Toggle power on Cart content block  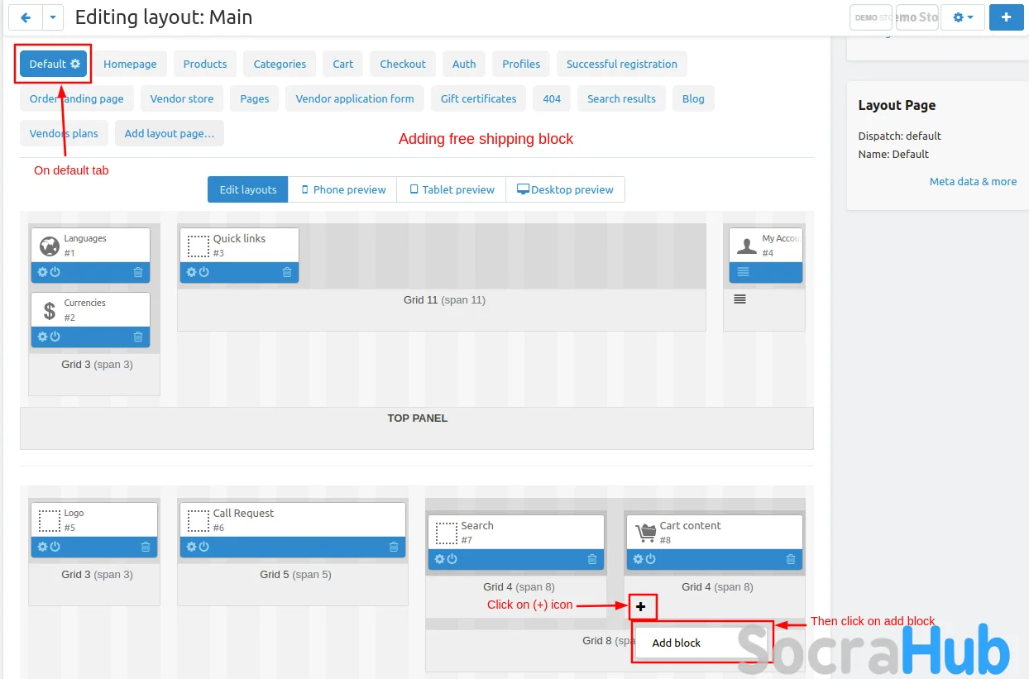pos(650,559)
